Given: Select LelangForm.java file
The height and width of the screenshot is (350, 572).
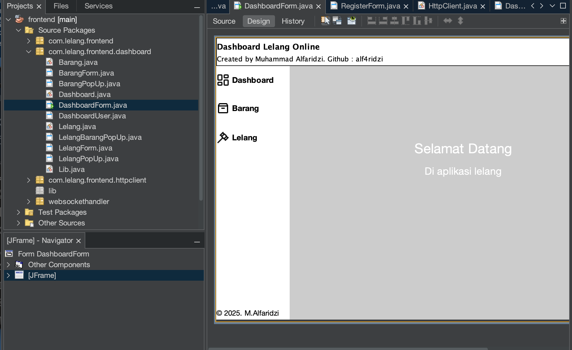Looking at the screenshot, I should click(85, 148).
